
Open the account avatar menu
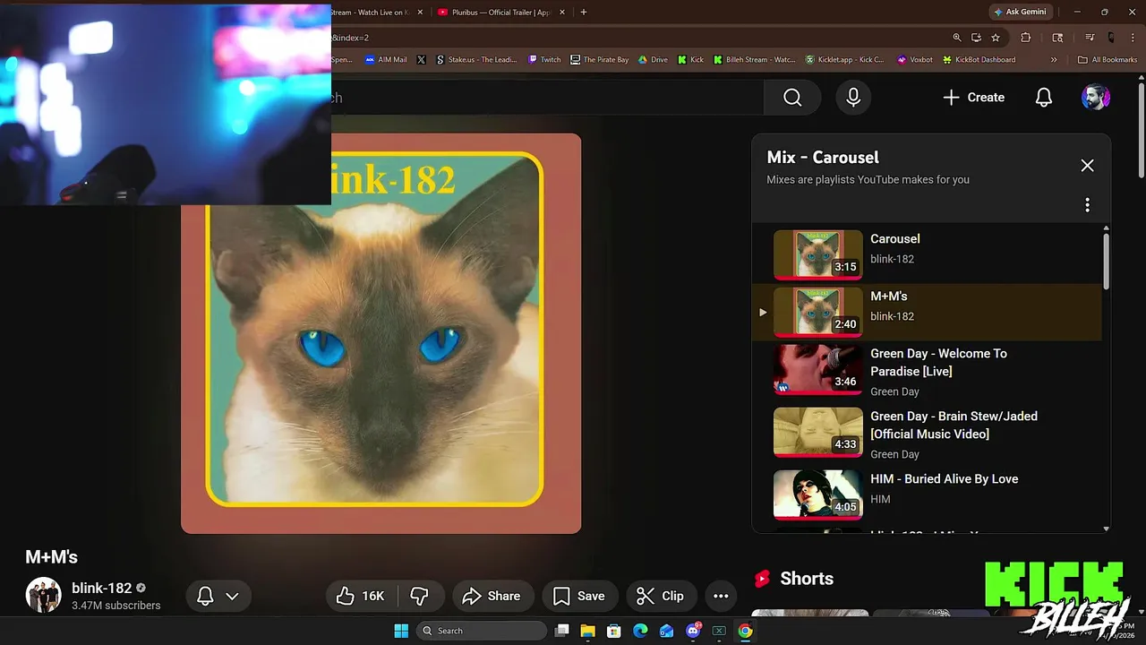(1096, 97)
